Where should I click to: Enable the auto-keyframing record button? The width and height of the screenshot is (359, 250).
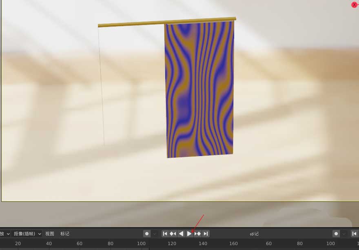click(x=147, y=233)
